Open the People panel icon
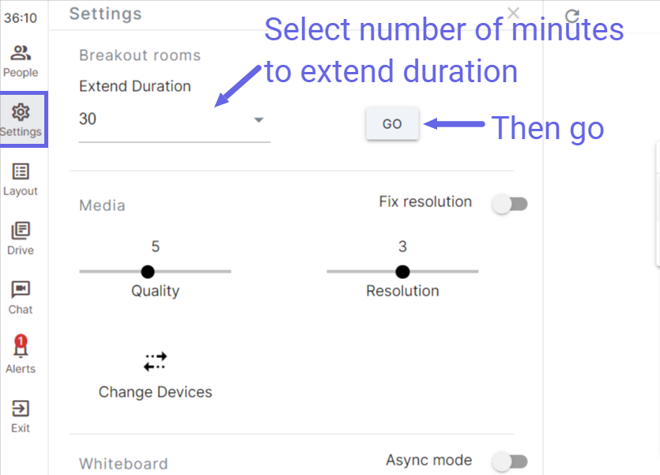The image size is (660, 475). click(21, 53)
